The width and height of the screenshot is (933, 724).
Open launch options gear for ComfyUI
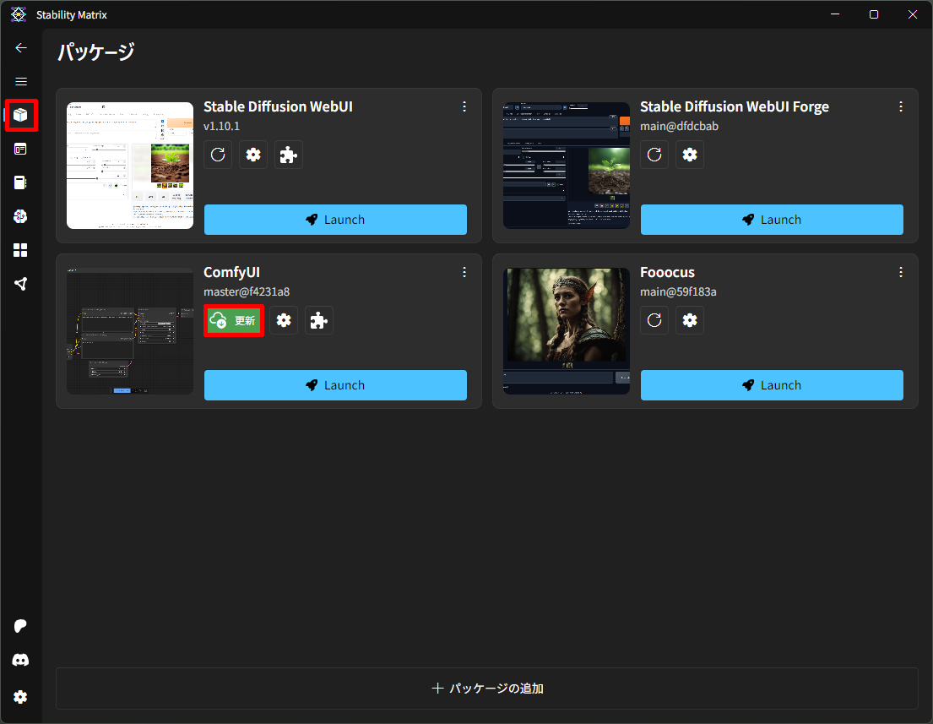pyautogui.click(x=284, y=320)
